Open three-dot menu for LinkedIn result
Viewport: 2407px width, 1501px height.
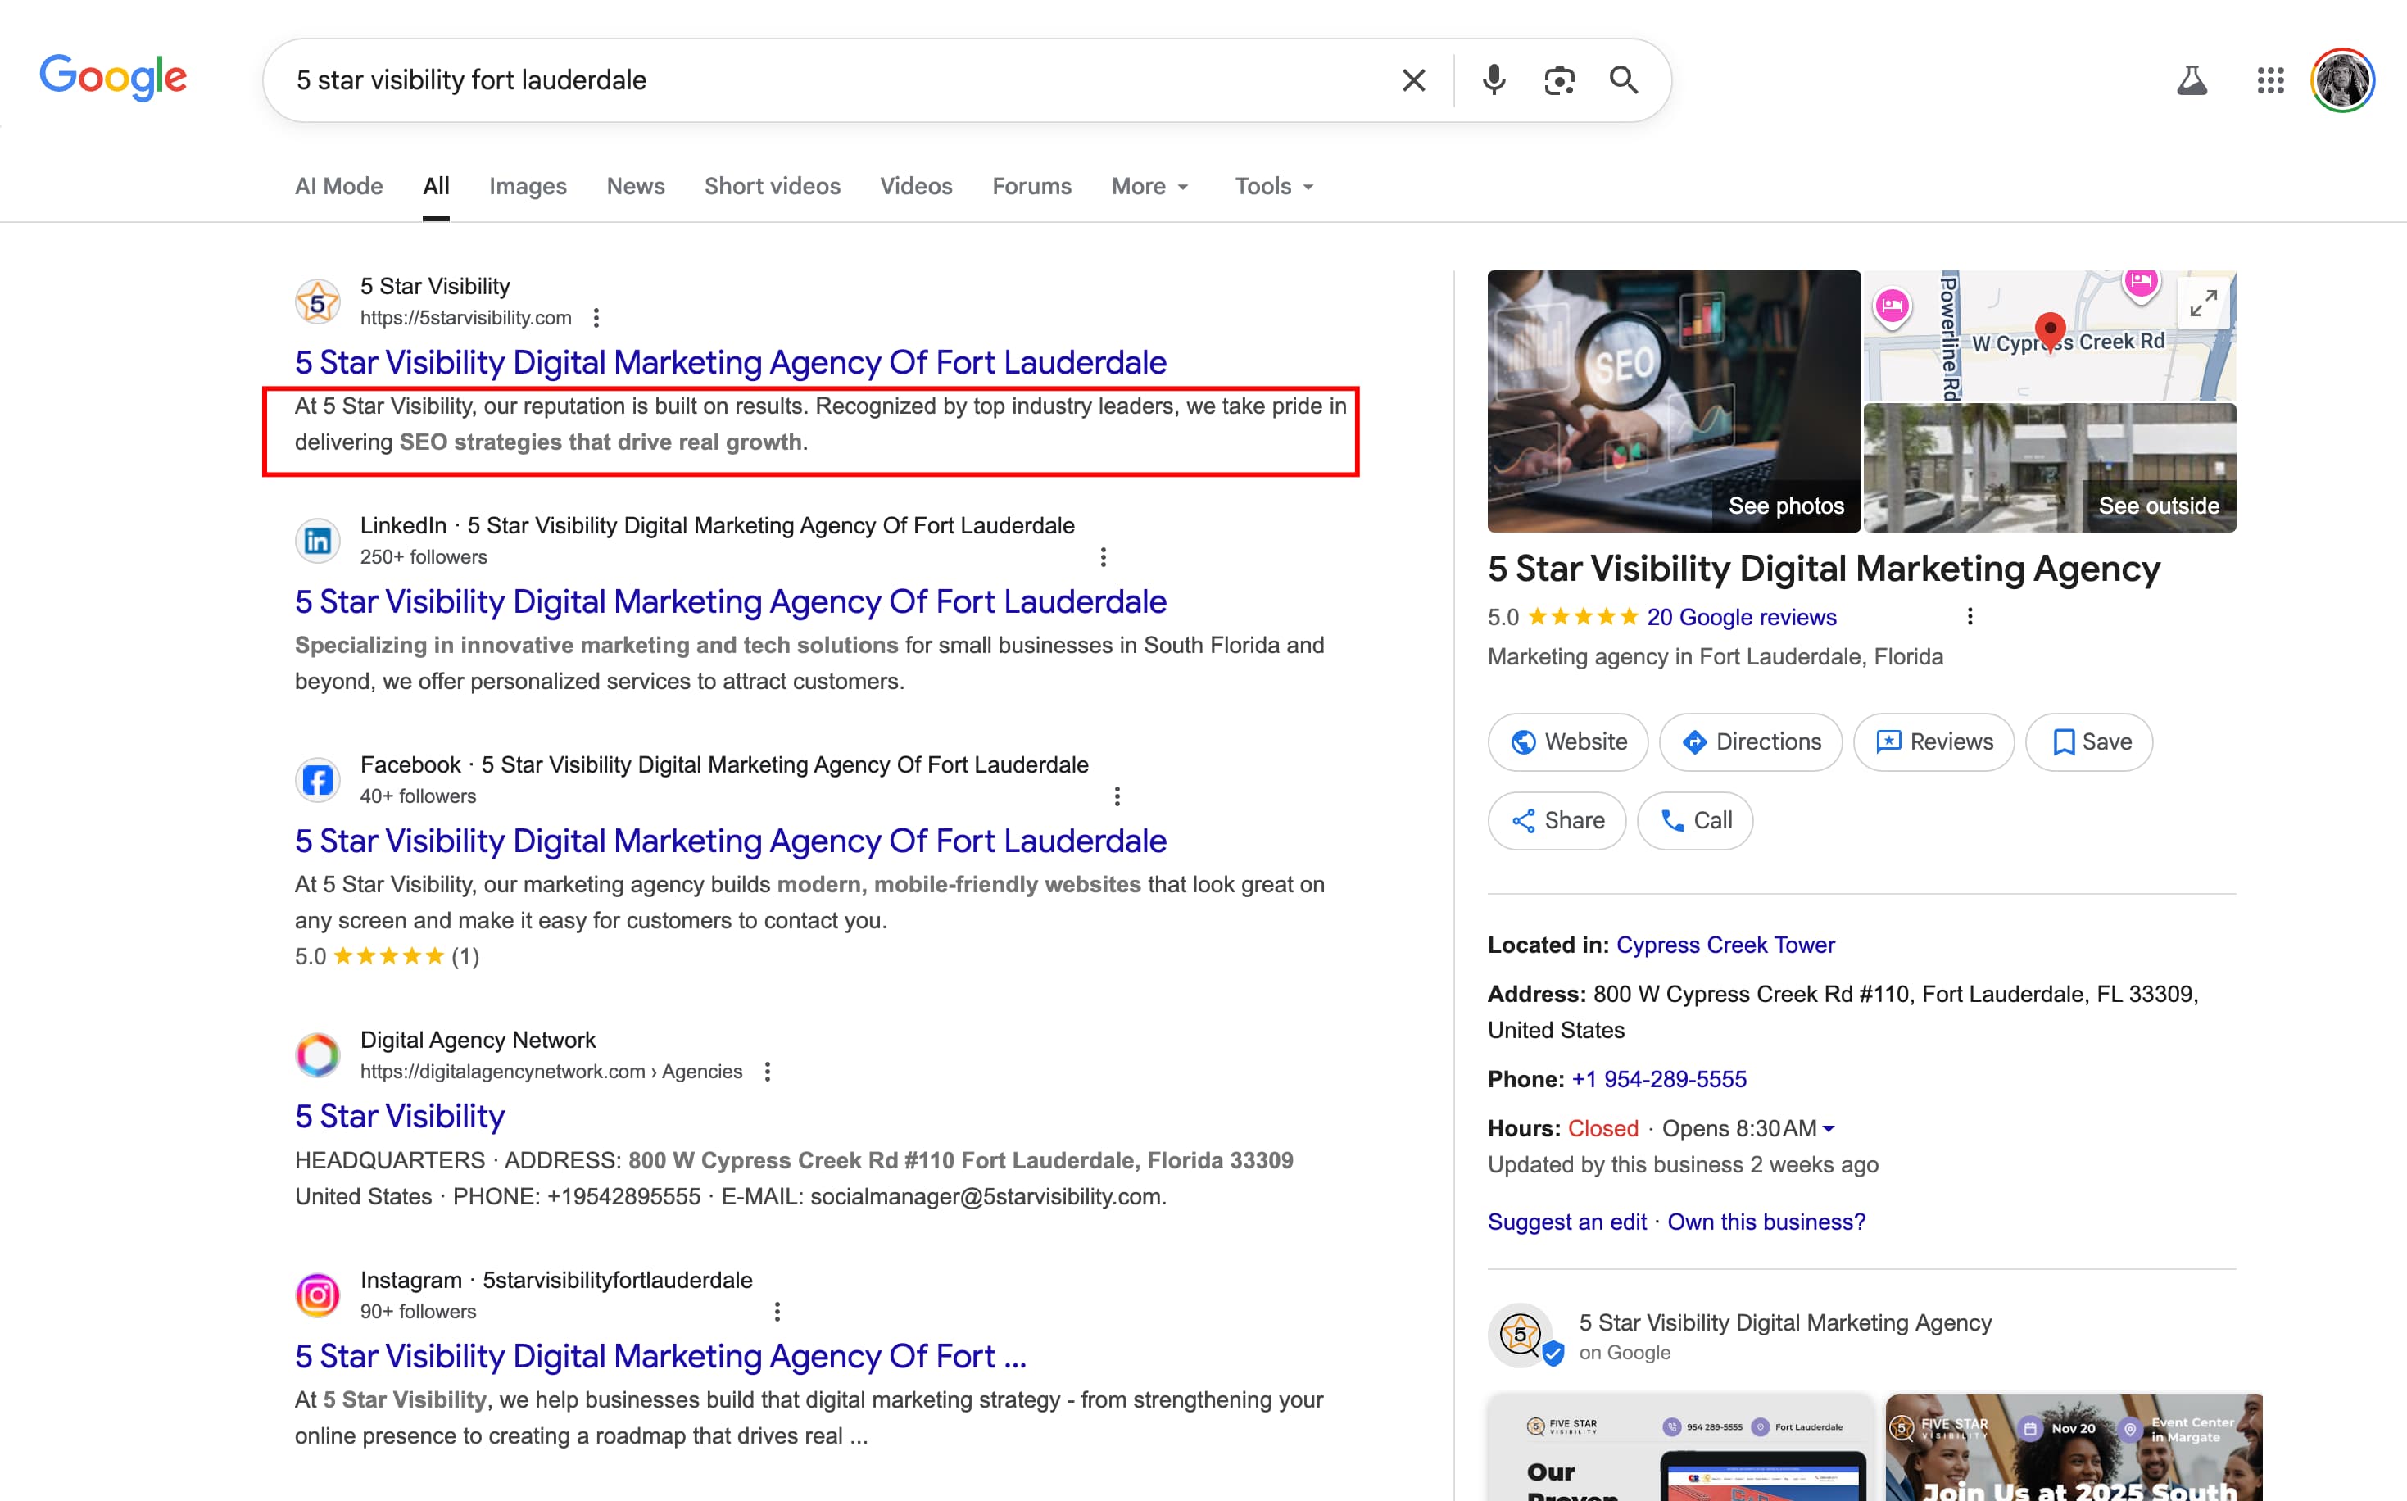click(x=1103, y=557)
